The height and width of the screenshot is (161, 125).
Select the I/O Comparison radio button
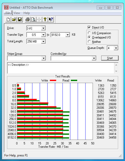pos(89,33)
